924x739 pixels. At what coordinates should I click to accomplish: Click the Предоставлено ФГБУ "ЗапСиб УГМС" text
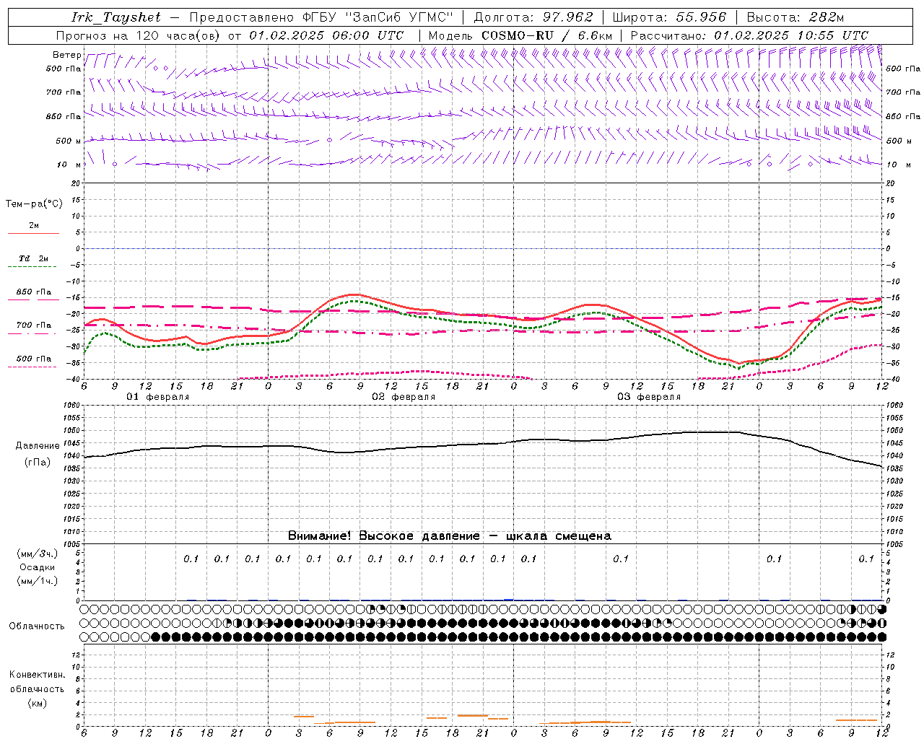(x=321, y=17)
